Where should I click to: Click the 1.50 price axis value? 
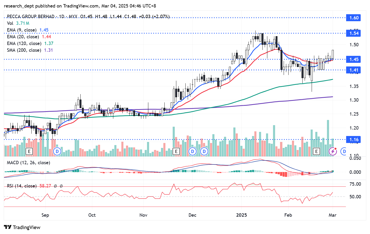tap(354, 45)
